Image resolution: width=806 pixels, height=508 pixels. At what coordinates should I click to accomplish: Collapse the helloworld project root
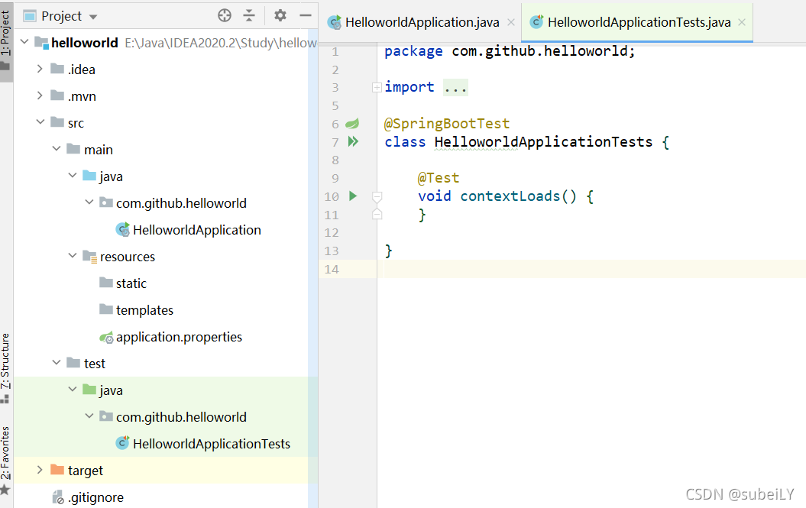coord(24,42)
